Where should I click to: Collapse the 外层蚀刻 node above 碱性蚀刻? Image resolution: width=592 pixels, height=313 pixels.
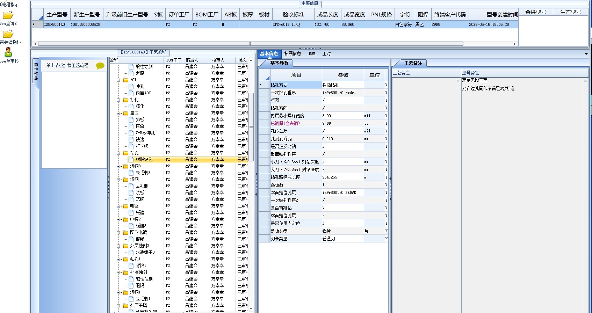[x=118, y=272]
